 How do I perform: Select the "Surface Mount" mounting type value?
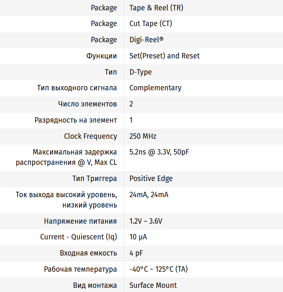click(153, 285)
